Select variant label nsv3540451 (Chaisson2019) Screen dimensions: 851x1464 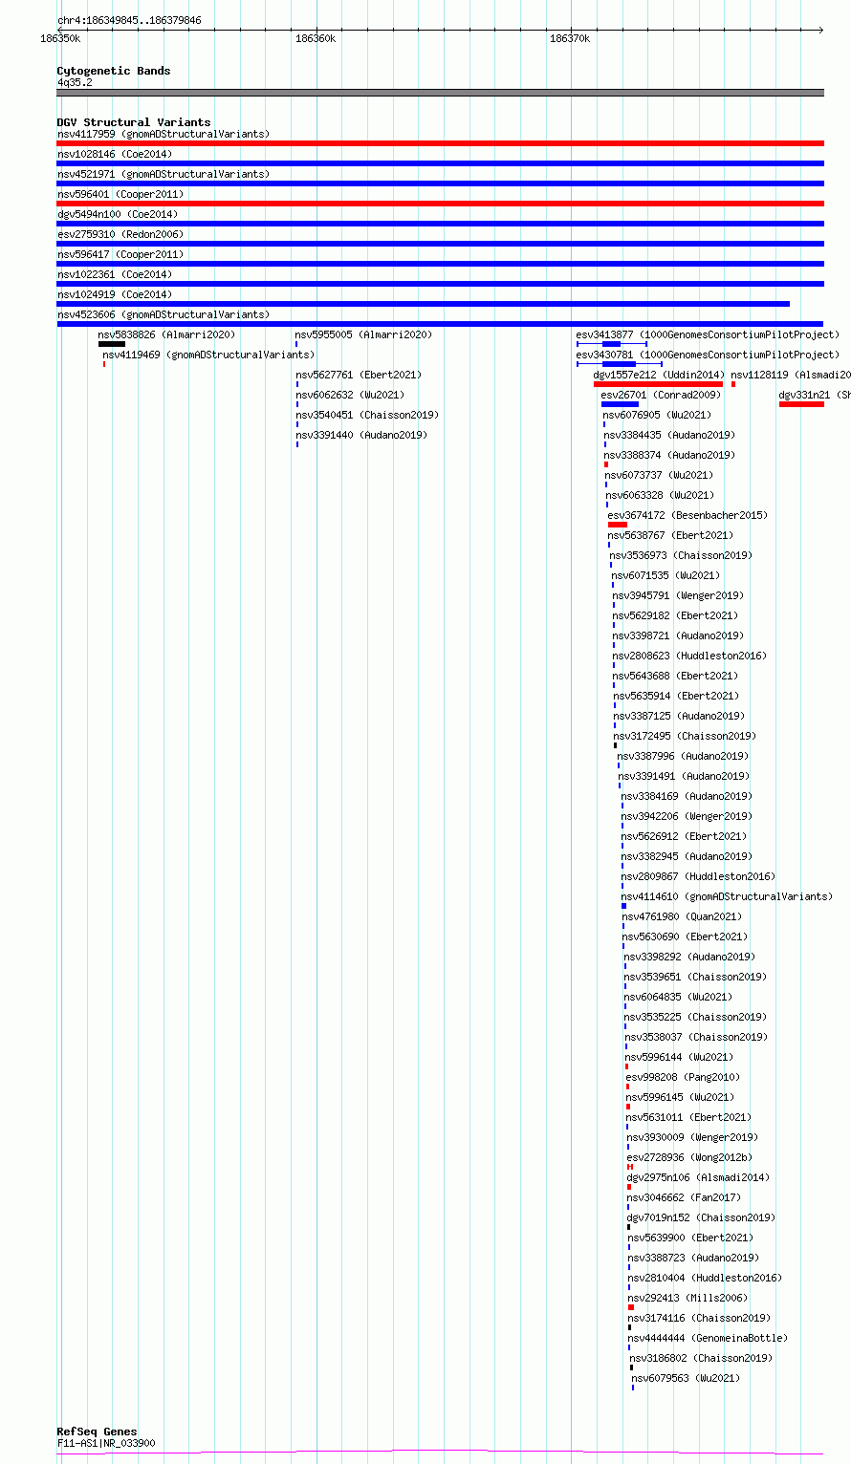point(367,415)
